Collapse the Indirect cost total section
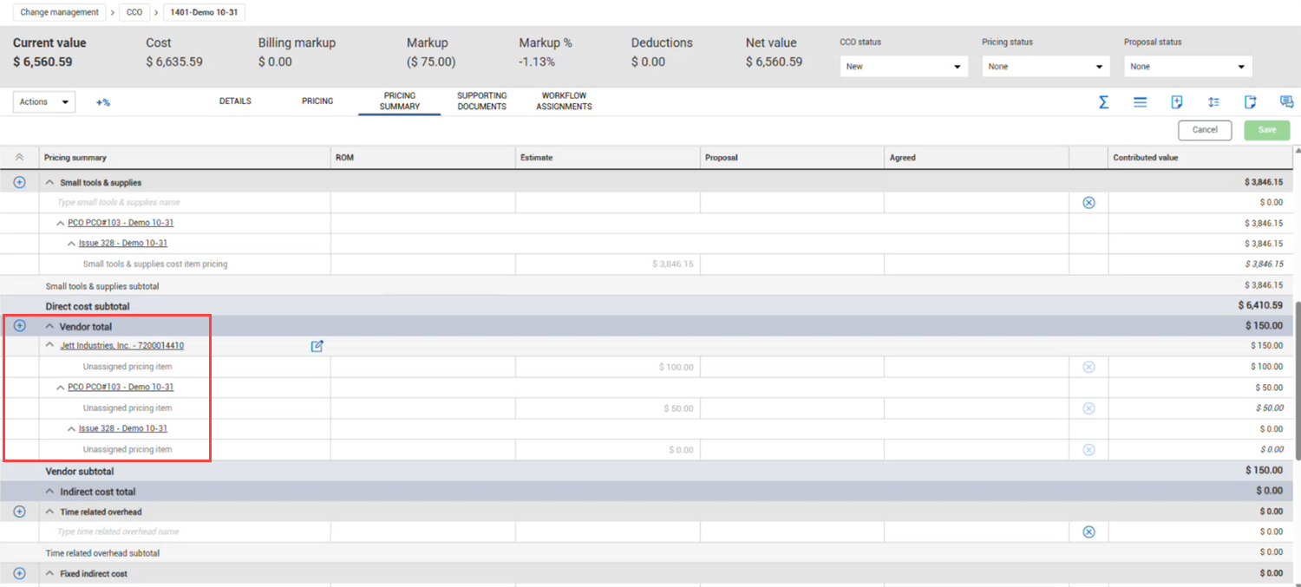Image resolution: width=1301 pixels, height=587 pixels. [x=49, y=492]
